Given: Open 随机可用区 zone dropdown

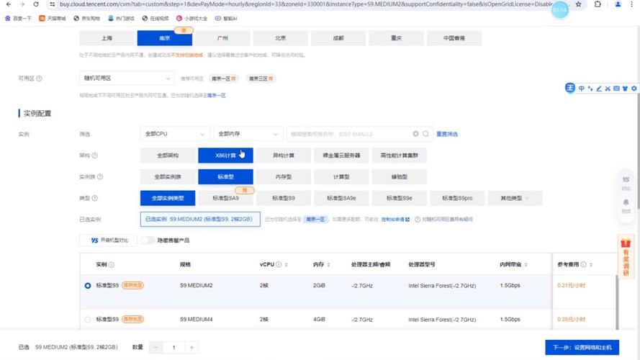Looking at the screenshot, I should [x=127, y=78].
